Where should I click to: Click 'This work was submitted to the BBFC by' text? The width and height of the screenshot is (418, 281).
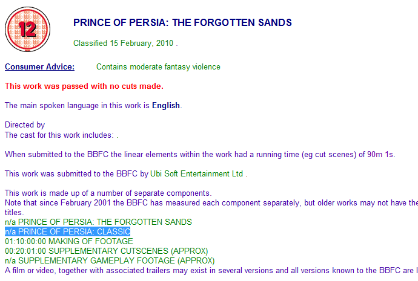[x=76, y=174]
